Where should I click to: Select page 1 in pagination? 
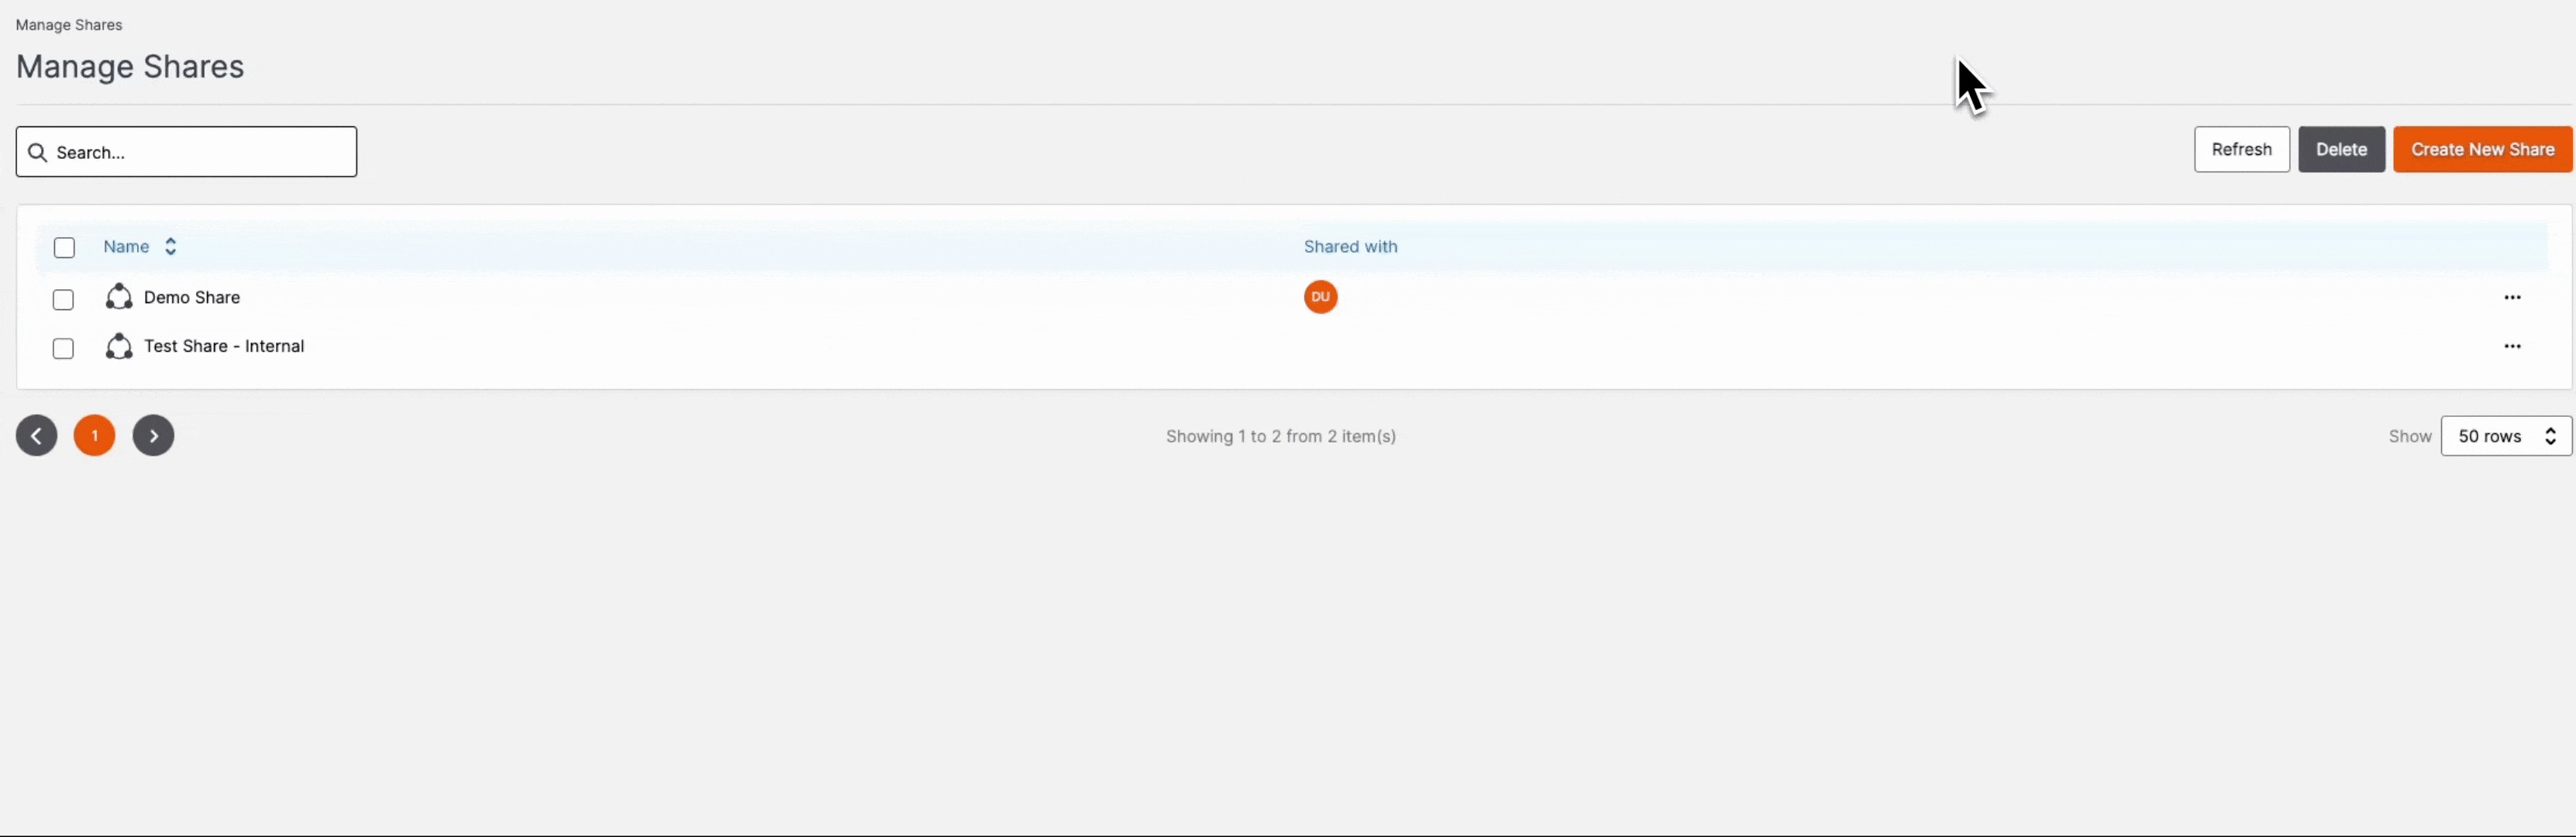point(94,436)
